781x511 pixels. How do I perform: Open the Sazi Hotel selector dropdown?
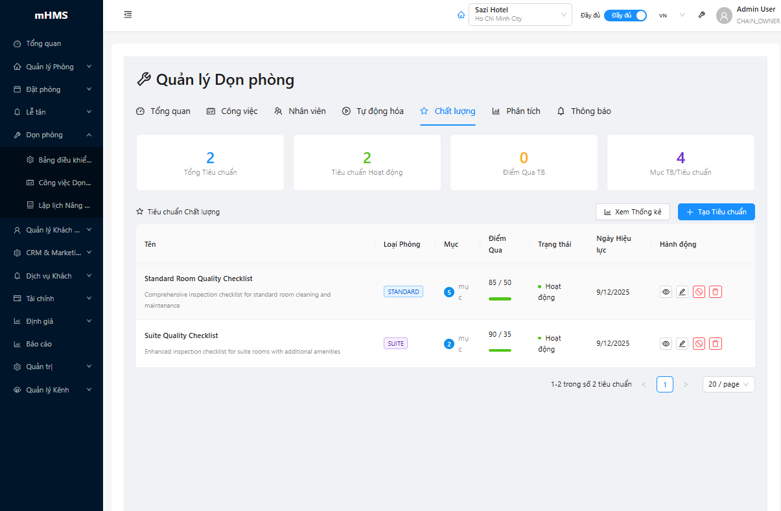tap(520, 15)
